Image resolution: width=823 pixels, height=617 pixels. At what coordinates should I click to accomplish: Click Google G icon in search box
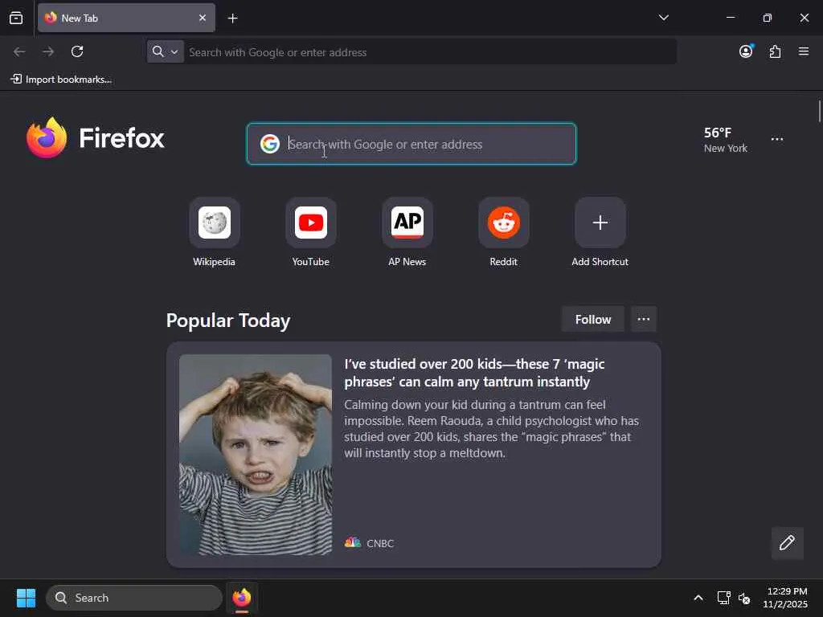270,144
